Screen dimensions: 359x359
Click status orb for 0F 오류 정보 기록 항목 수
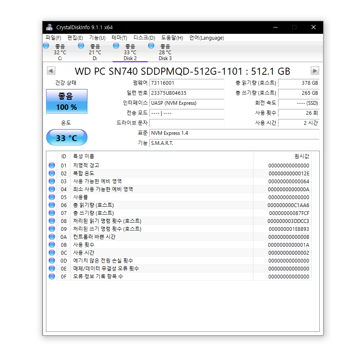point(52,276)
